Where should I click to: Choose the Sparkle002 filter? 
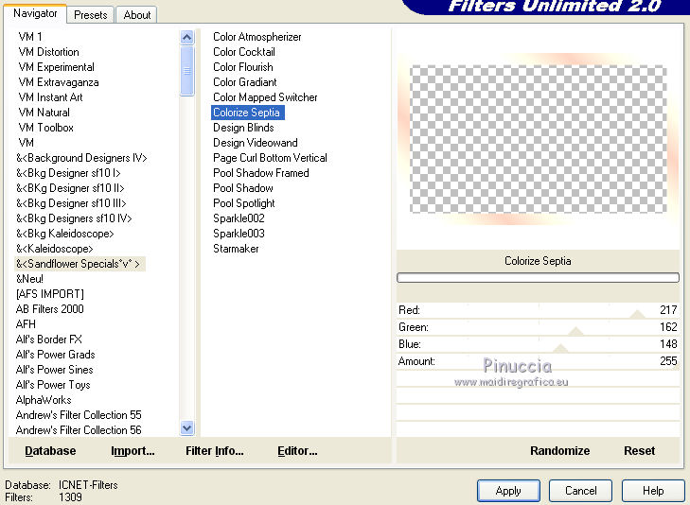coord(239,218)
